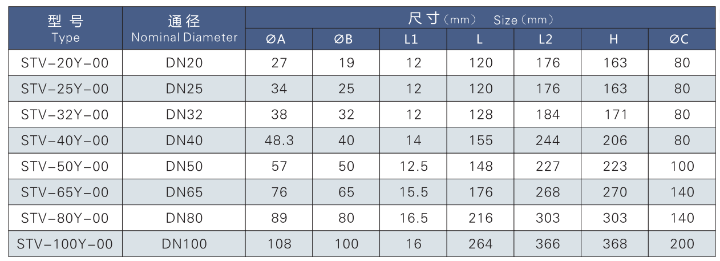This screenshot has height=261, width=720.
Task: Select the ØA column header
Action: point(279,39)
